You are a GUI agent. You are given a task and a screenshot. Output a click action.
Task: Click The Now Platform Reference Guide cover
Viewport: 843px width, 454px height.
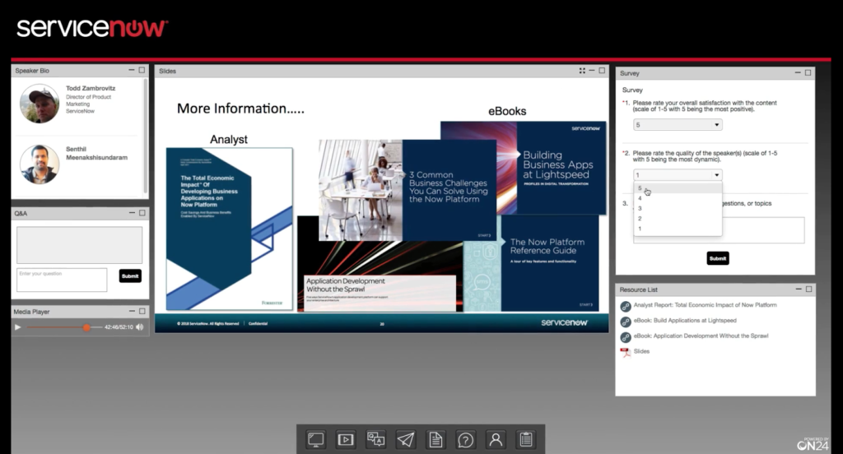pos(531,263)
